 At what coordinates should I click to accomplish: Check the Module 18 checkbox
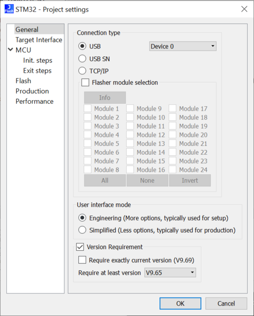(x=172, y=117)
